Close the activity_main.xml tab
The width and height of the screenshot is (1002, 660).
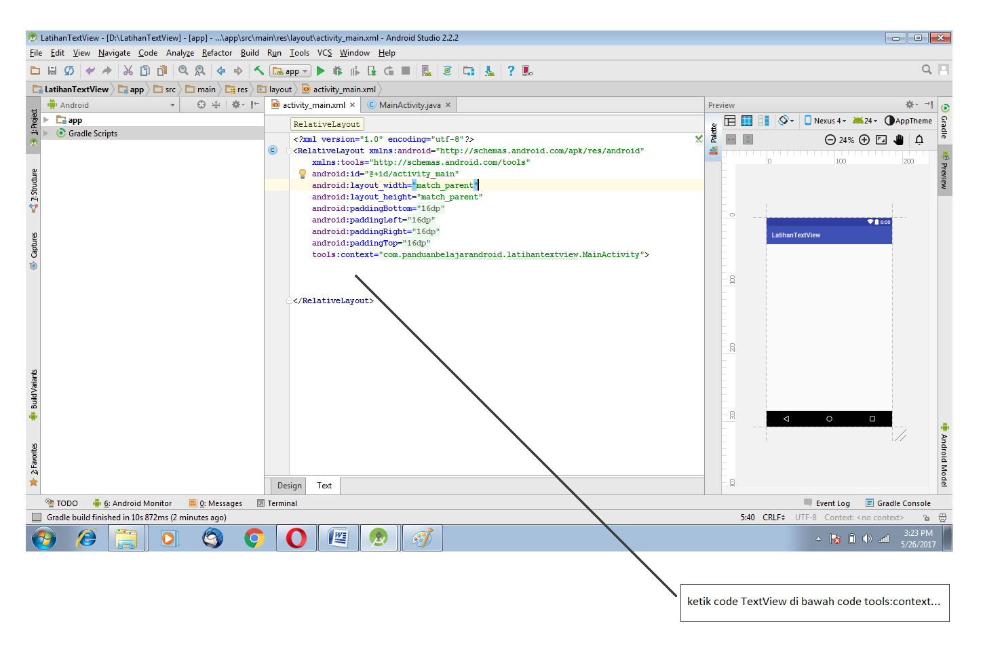(352, 105)
